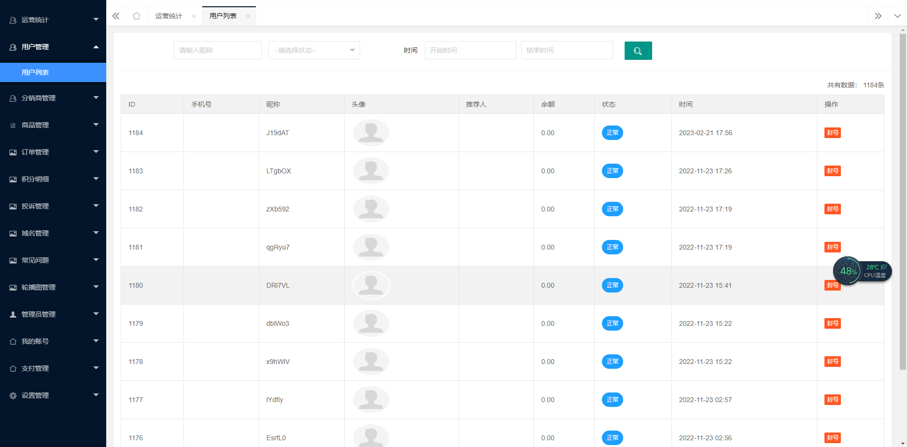This screenshot has width=907, height=447.
Task: Expand 积分明细 menu arrow
Action: [x=96, y=179]
